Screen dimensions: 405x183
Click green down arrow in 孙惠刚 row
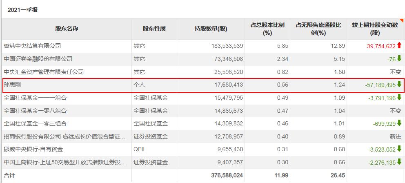[399, 85]
